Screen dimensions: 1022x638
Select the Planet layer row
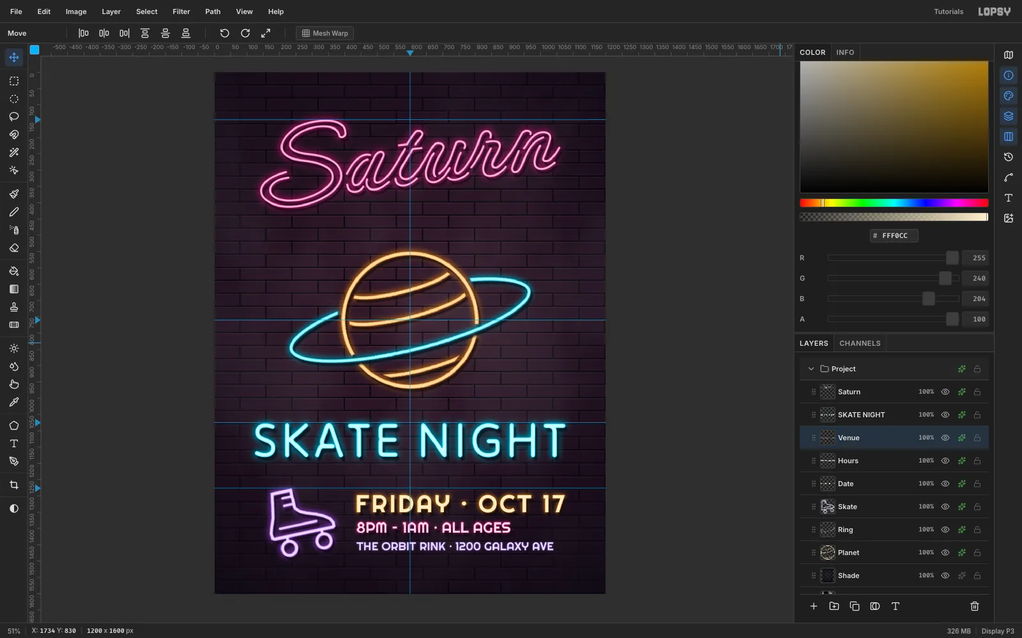(x=894, y=553)
